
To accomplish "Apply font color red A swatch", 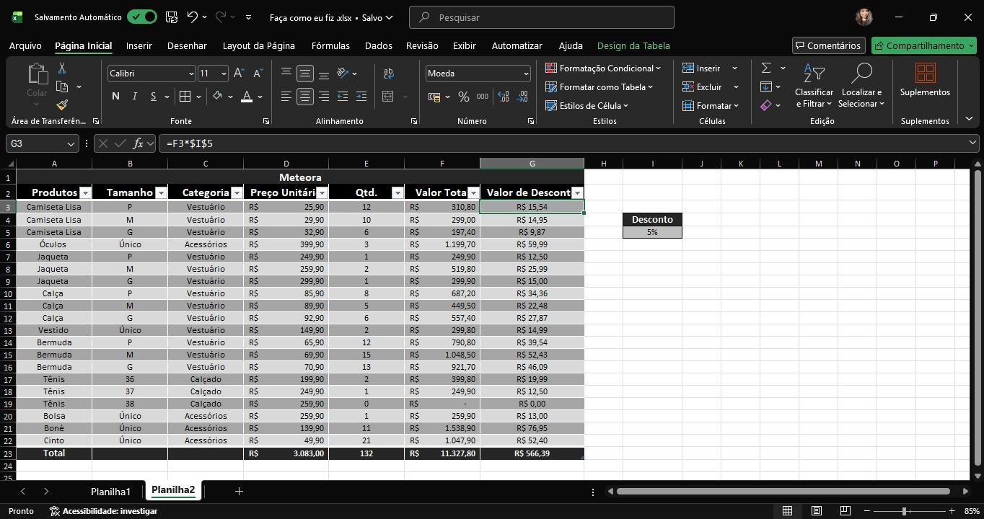I will 247,97.
